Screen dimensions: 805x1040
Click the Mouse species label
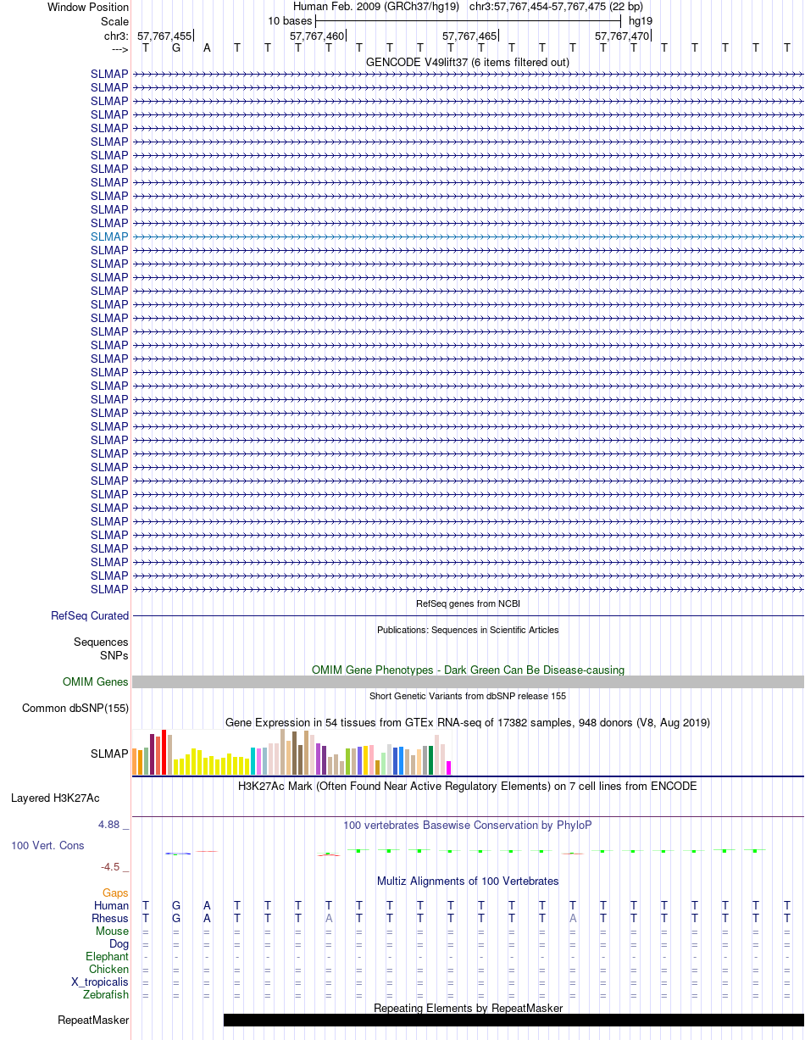113,931
